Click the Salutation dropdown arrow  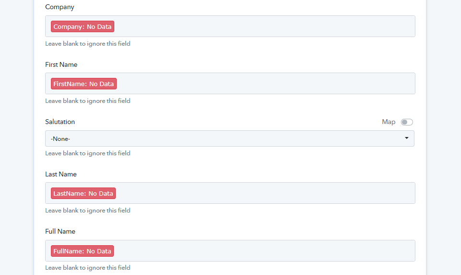click(407, 138)
